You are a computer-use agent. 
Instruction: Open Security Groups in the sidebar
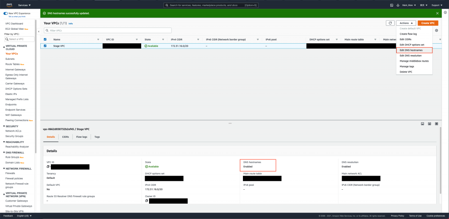pyautogui.click(x=14, y=136)
